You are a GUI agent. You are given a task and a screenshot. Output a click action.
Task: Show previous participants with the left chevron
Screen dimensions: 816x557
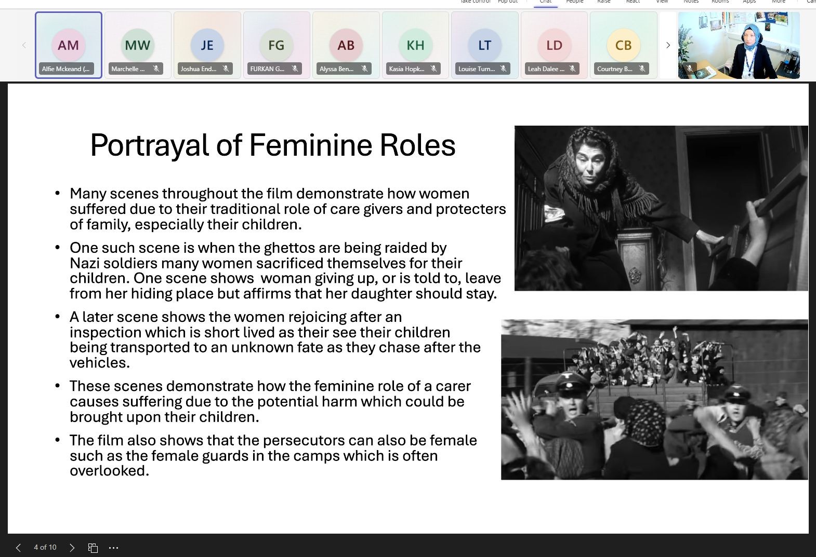(x=24, y=45)
